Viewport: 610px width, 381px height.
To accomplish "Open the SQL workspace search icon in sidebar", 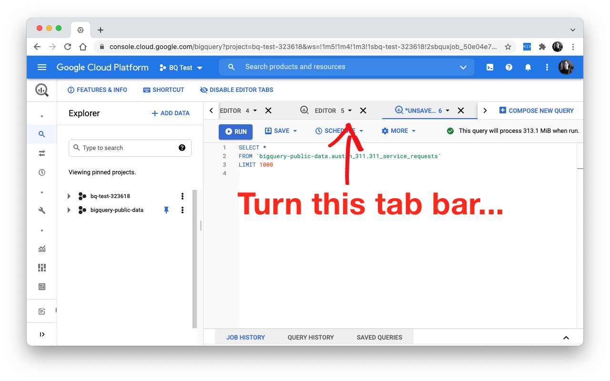I will [42, 134].
